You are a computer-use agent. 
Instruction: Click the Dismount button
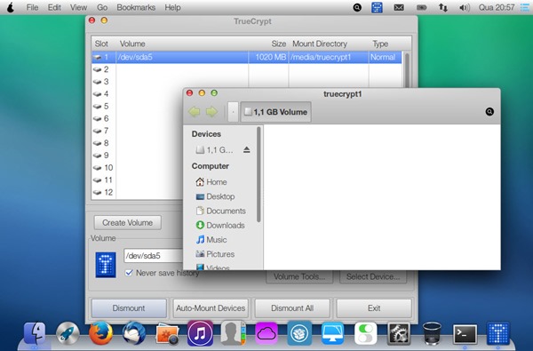(x=129, y=308)
